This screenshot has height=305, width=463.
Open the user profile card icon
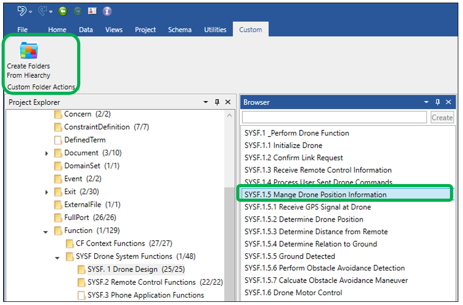click(92, 11)
